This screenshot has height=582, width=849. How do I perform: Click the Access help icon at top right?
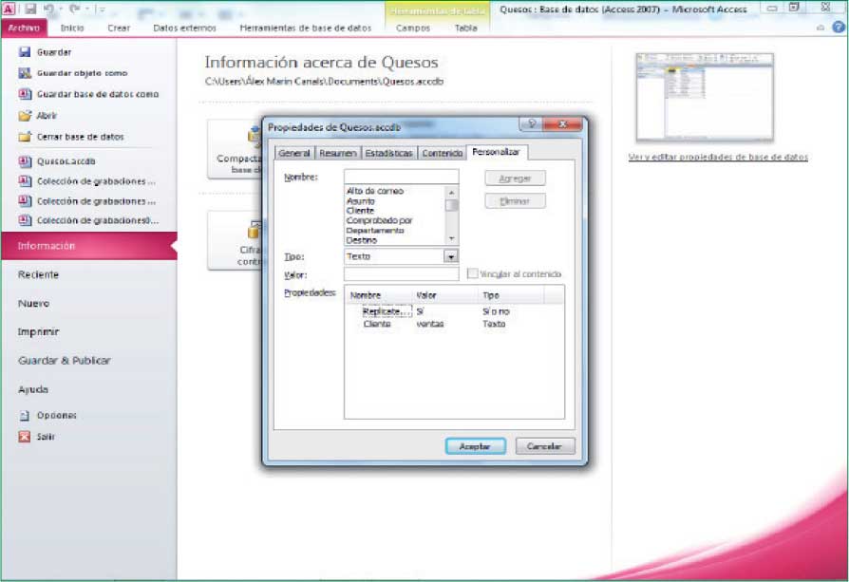tap(838, 28)
